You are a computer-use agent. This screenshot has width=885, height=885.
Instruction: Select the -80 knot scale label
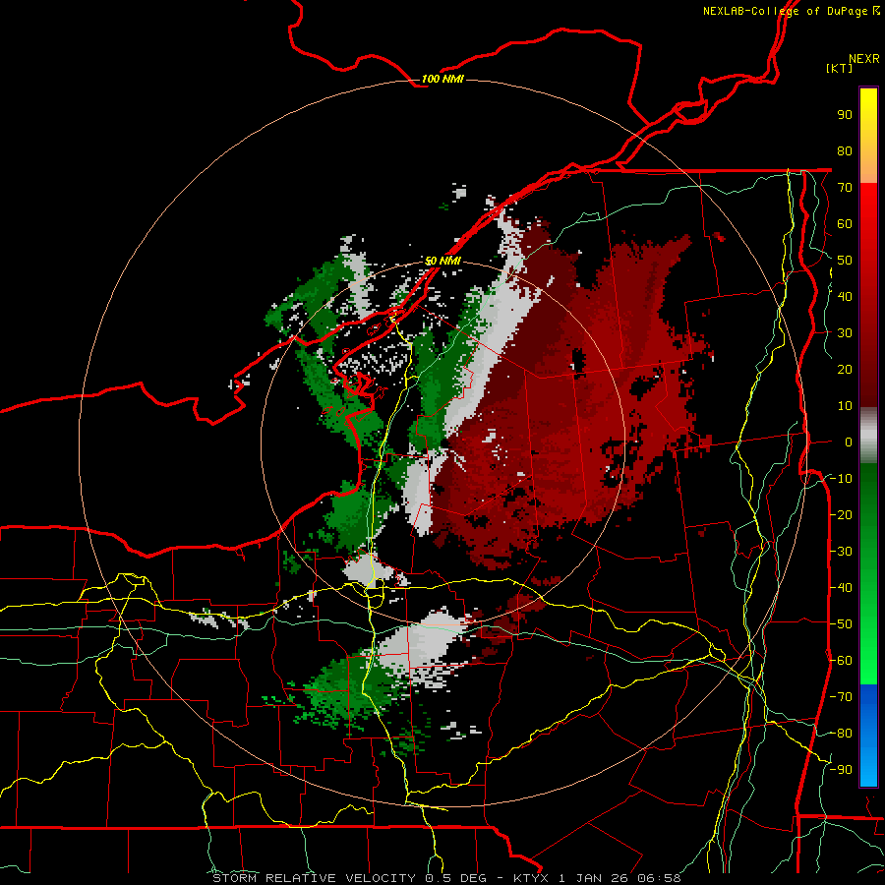(x=842, y=734)
